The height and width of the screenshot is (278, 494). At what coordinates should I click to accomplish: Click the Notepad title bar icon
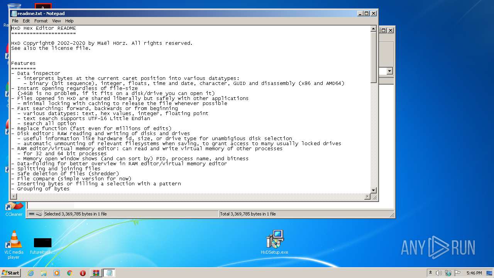(14, 14)
